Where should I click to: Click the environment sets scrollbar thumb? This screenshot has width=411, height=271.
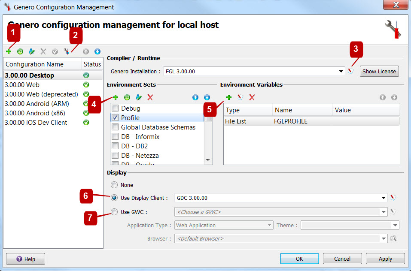pos(208,118)
